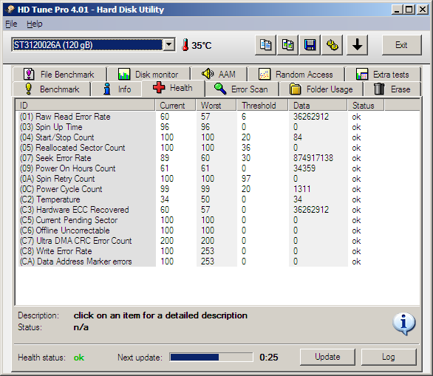Screen dimensions: 433x376
Task: Switch to the Error Scan tab
Action: [x=242, y=89]
